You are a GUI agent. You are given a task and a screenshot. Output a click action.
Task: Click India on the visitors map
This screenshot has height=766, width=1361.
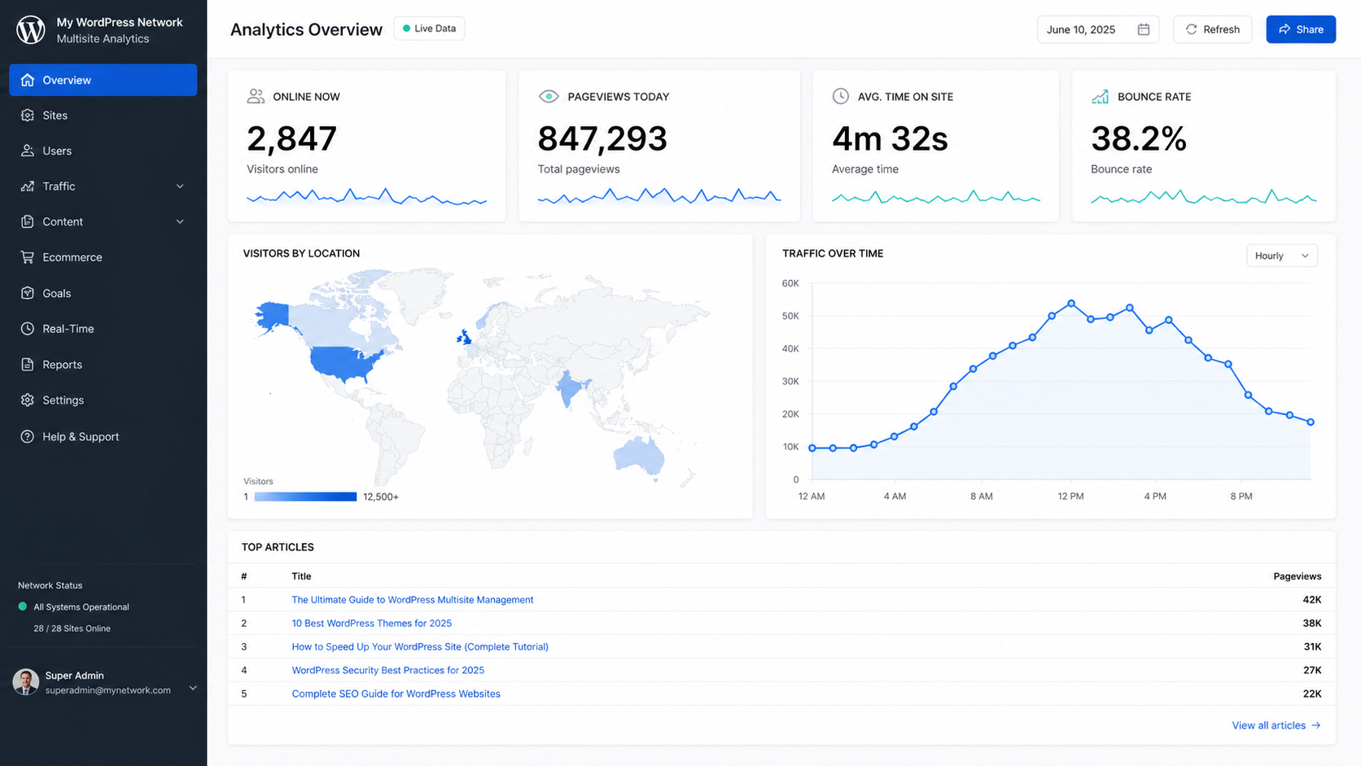pos(570,389)
